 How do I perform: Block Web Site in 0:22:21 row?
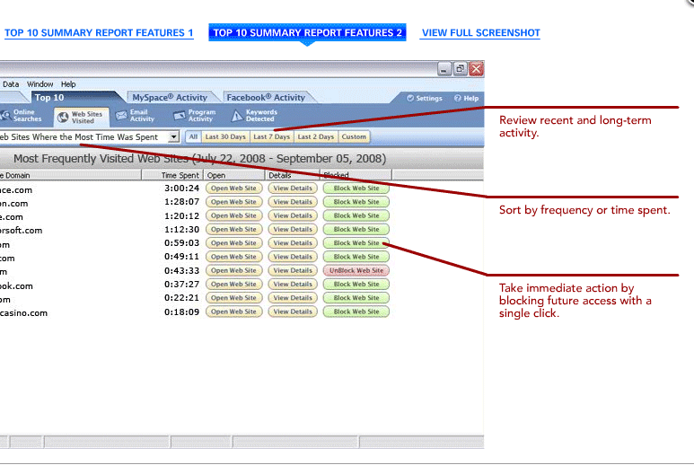pos(356,298)
